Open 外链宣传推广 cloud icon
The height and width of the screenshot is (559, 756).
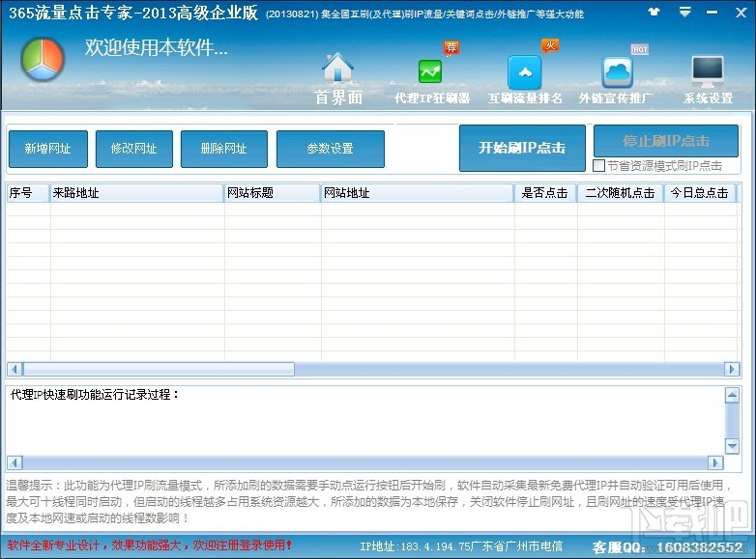[617, 72]
